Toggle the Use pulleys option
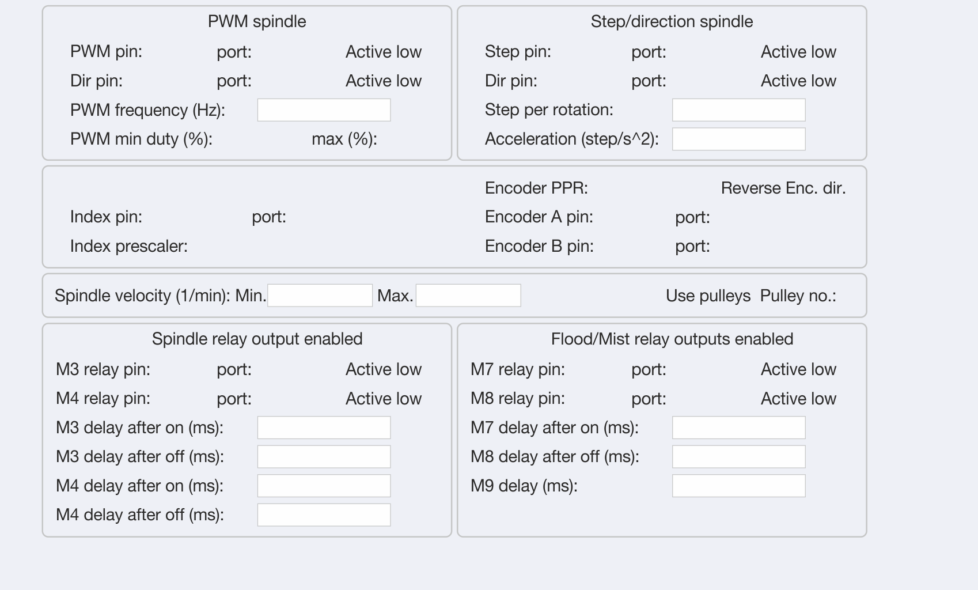The image size is (978, 590). [708, 296]
